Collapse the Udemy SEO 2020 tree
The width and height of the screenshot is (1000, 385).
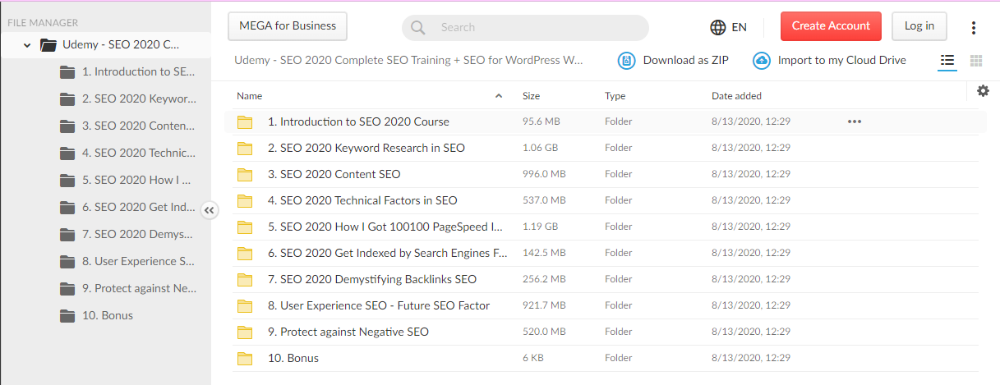(x=28, y=45)
